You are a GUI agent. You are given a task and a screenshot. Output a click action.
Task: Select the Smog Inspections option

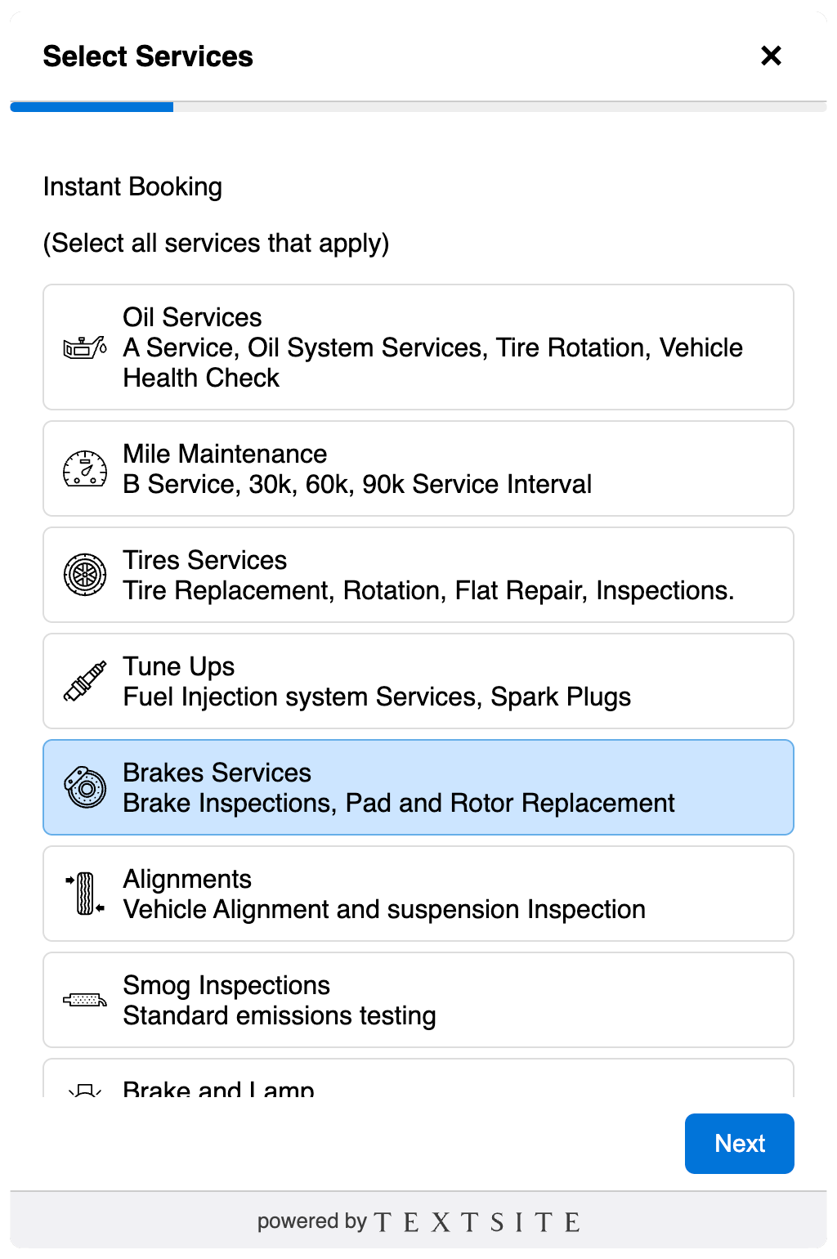tap(418, 999)
